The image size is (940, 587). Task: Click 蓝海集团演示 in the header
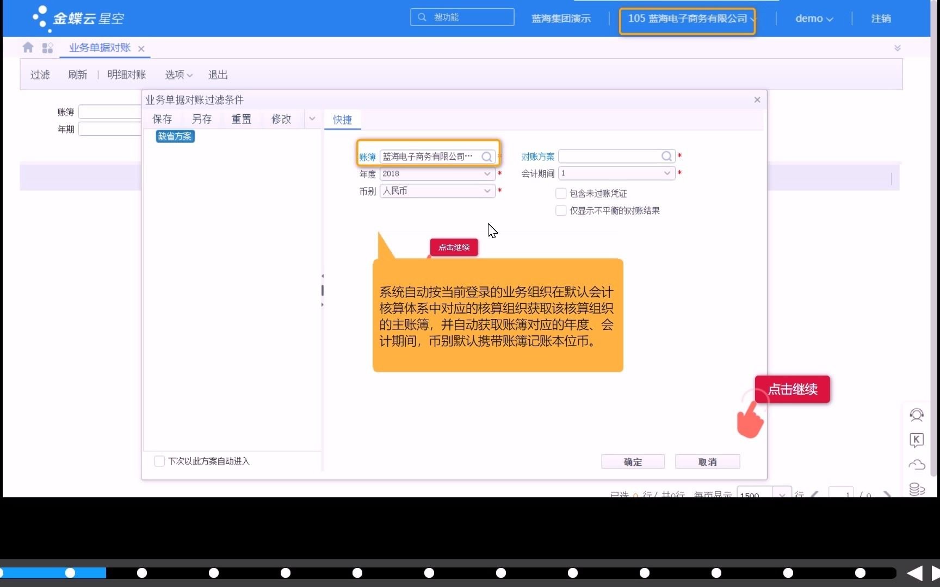[x=561, y=18]
